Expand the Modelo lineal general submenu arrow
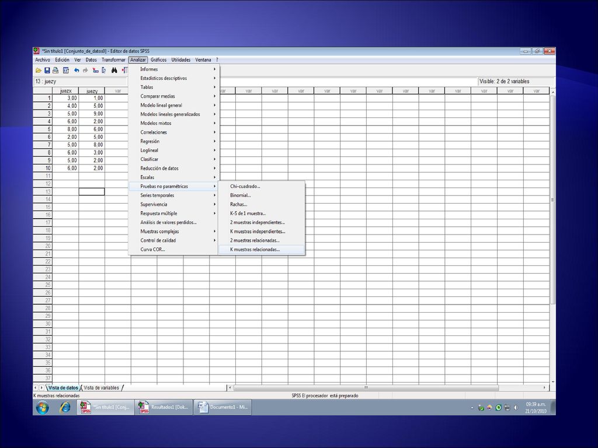 pos(214,105)
